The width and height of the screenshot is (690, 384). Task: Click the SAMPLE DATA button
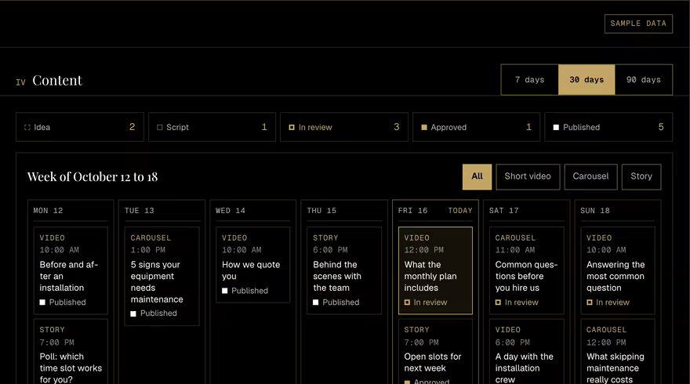coord(638,24)
